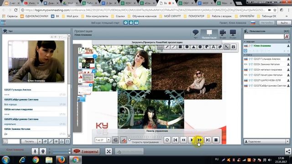Click the gear settings icon in top bar
292x164 pixels.
pos(126,23)
